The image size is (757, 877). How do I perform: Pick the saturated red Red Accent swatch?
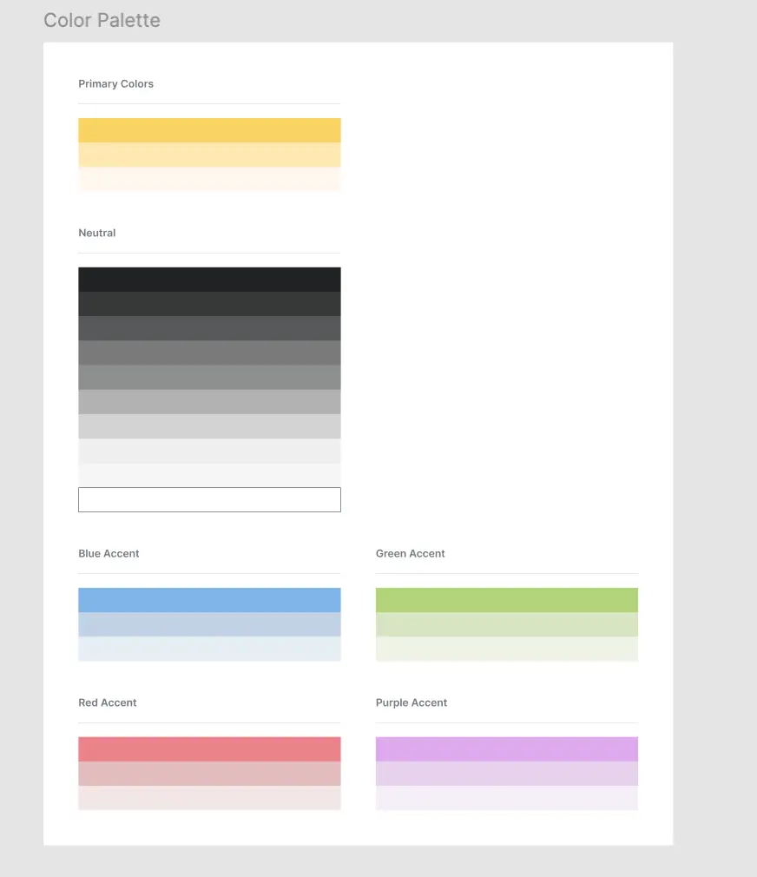(x=209, y=749)
